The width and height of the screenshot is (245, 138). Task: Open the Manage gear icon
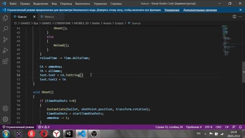pyautogui.click(x=5, y=119)
